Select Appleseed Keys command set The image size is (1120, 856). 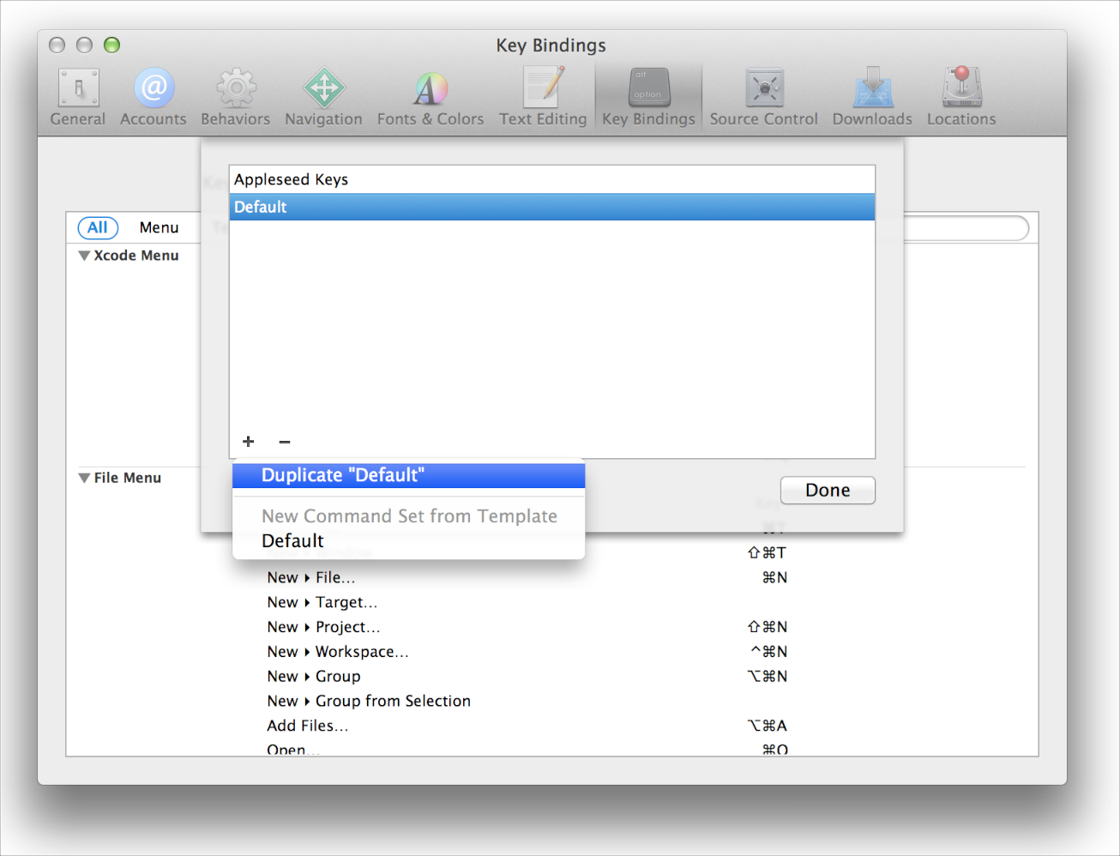(x=552, y=179)
